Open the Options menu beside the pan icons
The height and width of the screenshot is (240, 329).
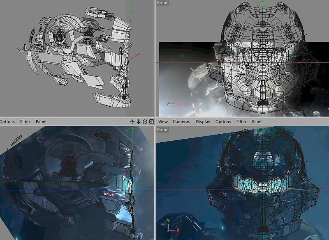tap(7, 121)
